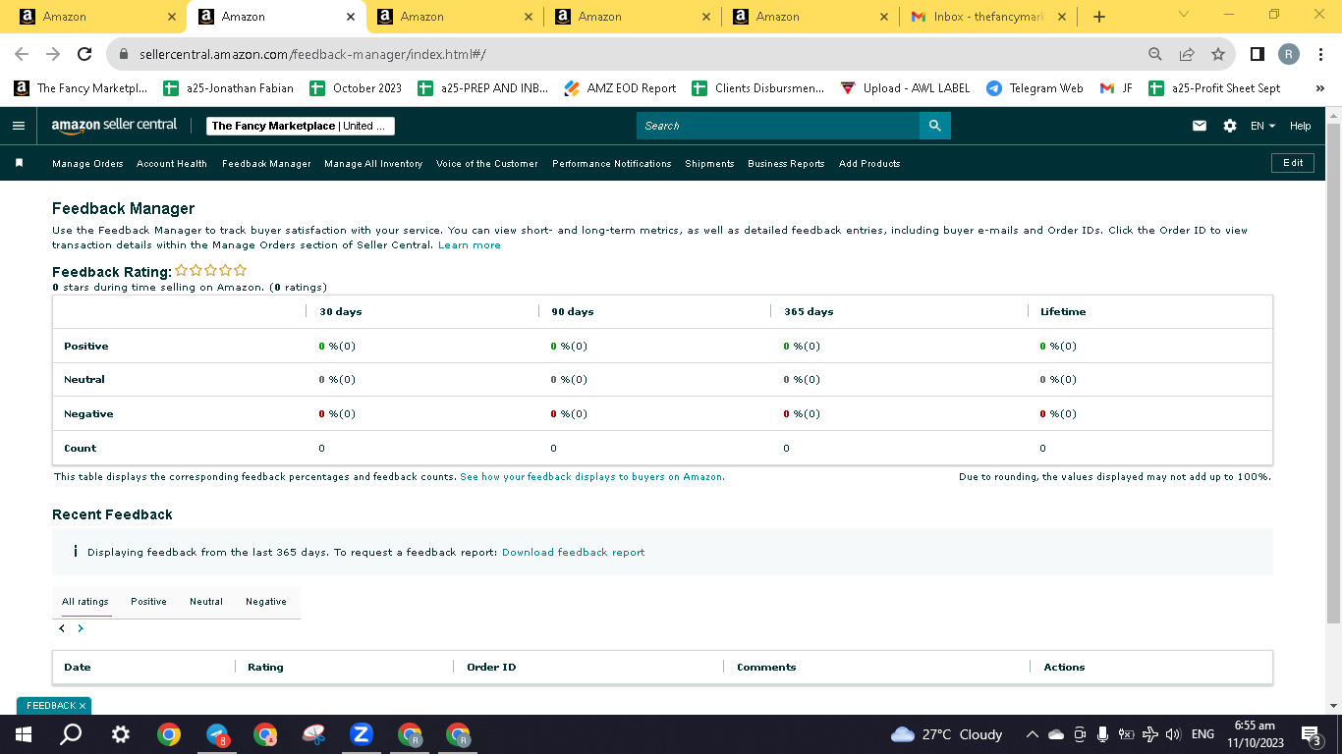The width and height of the screenshot is (1342, 754).
Task: Open Manage Orders in the navigation bar
Action: coord(87,164)
